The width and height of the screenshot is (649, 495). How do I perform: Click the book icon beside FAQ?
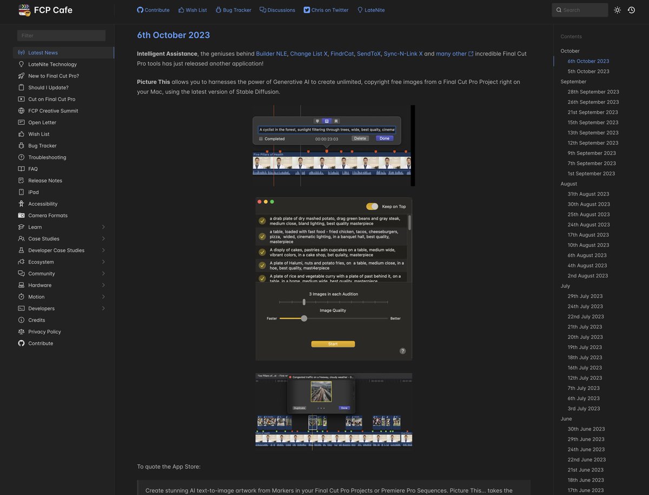pyautogui.click(x=21, y=169)
